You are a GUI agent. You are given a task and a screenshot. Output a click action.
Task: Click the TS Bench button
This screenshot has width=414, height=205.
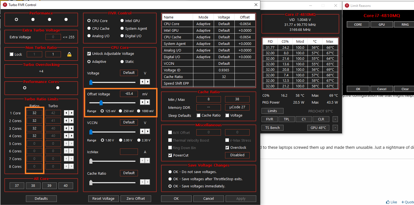[273, 128]
